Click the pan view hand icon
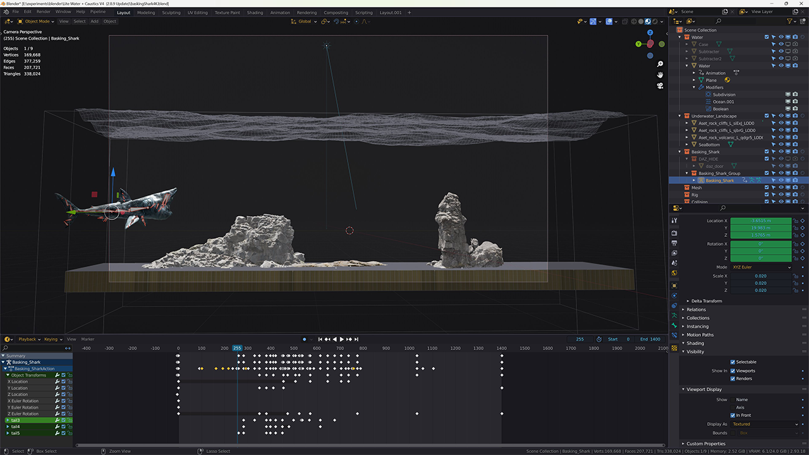The width and height of the screenshot is (809, 455). (660, 75)
